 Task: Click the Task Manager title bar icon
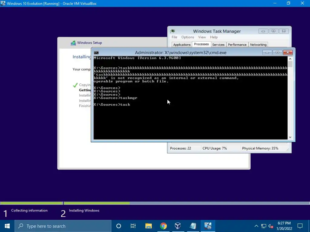[x=172, y=31]
